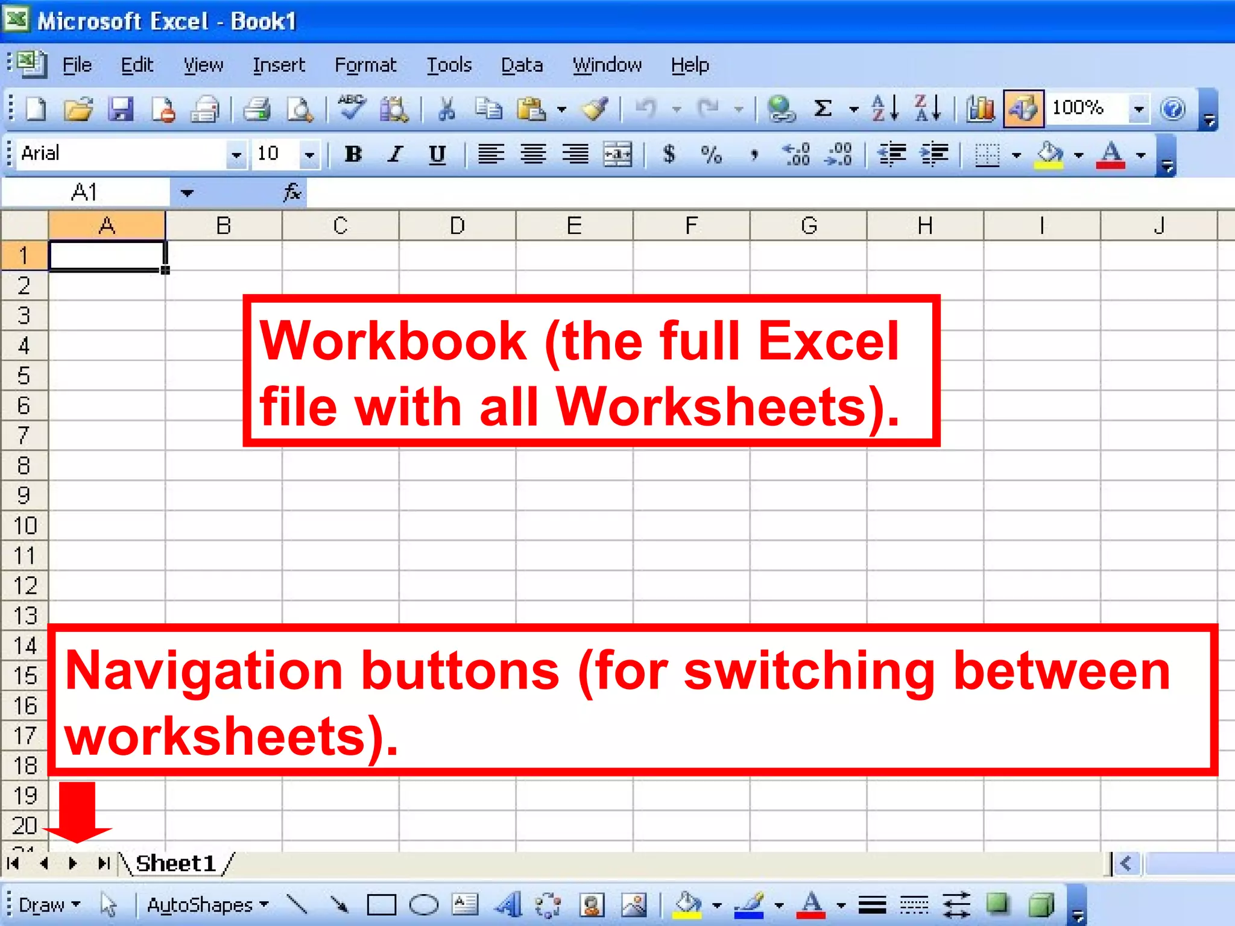Click the Print icon
This screenshot has width=1235, height=926.
coord(257,109)
